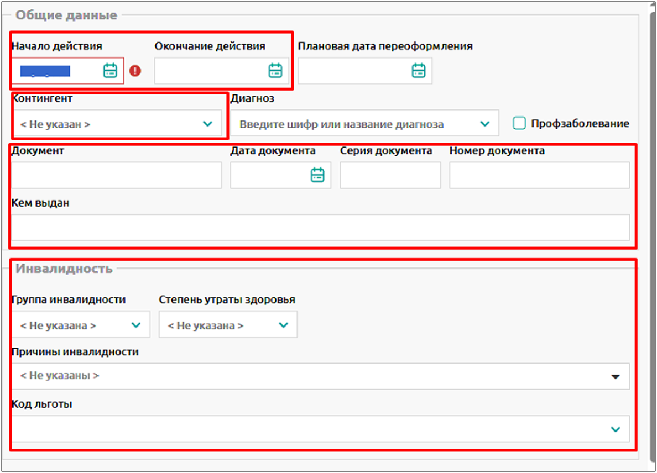The image size is (657, 473).
Task: Click into the Кем выдан field
Action: [320, 227]
